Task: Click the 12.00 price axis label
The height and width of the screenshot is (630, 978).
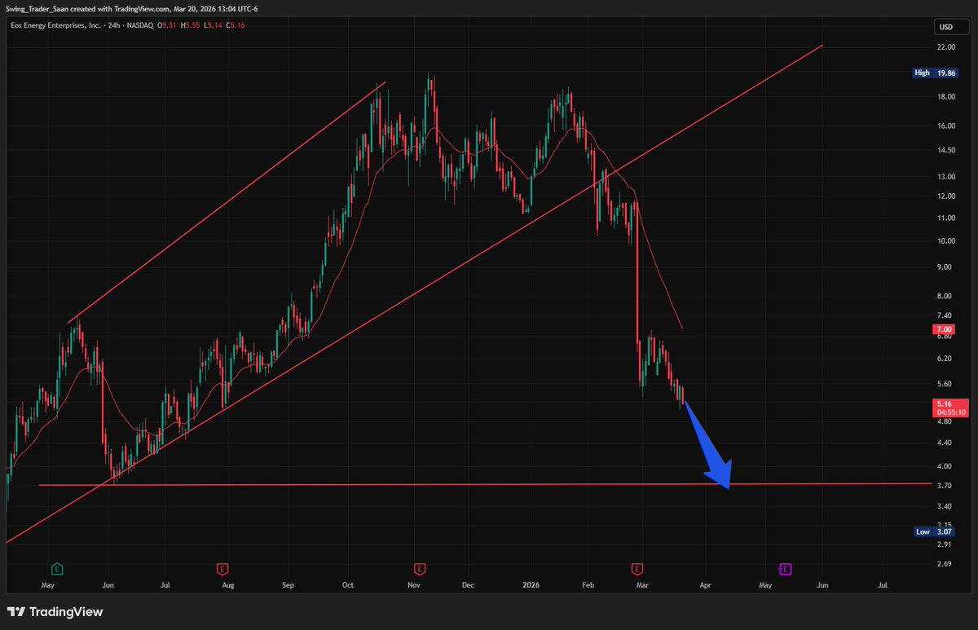Action: 946,196
